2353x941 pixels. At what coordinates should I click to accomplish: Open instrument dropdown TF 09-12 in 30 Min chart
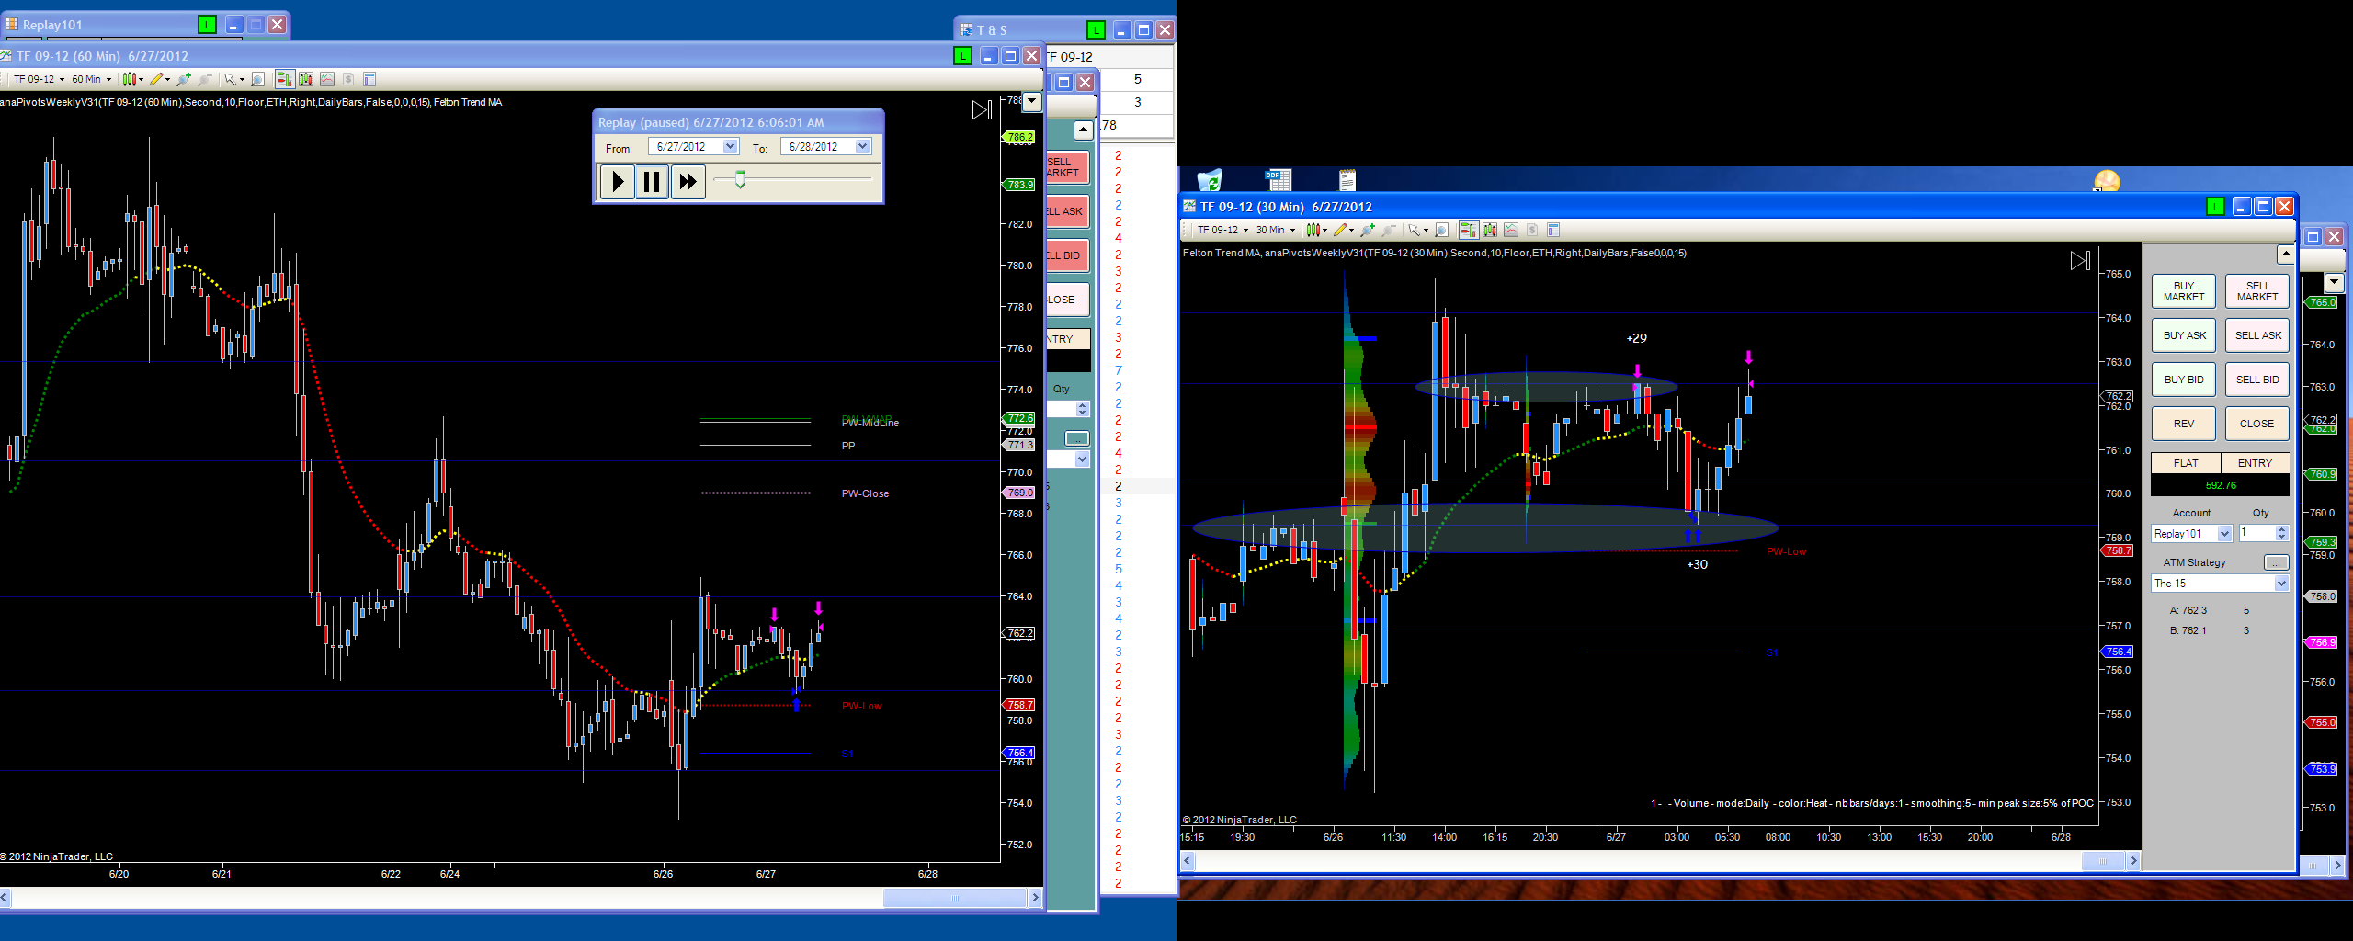click(1222, 230)
